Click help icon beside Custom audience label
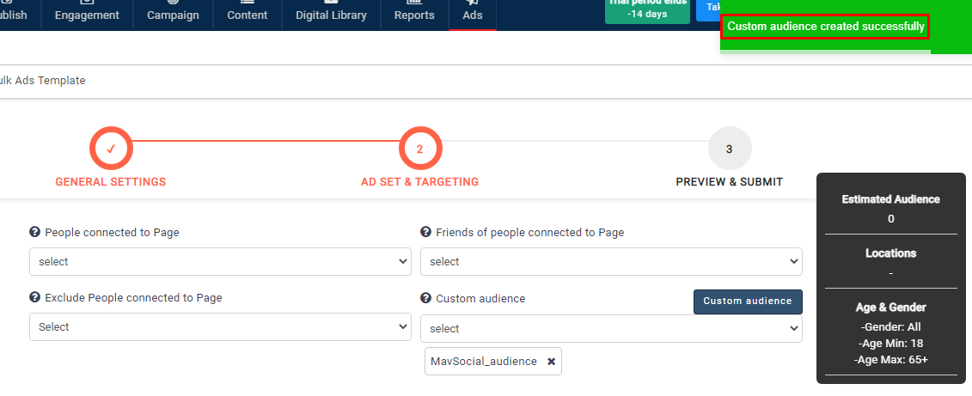The image size is (972, 396). coord(426,298)
